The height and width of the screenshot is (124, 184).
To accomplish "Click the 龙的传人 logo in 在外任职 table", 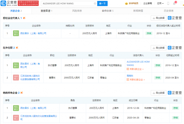I will [16, 78].
